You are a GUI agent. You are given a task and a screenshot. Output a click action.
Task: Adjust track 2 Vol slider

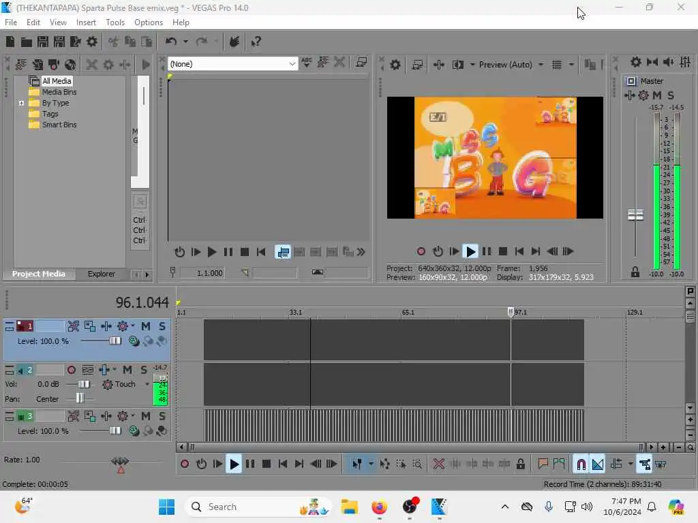pos(84,384)
